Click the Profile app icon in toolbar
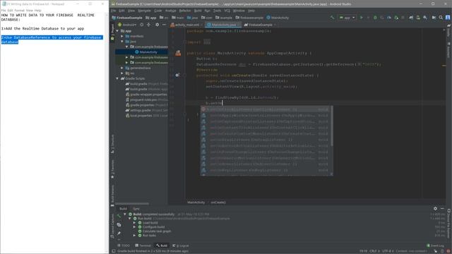 [389, 18]
